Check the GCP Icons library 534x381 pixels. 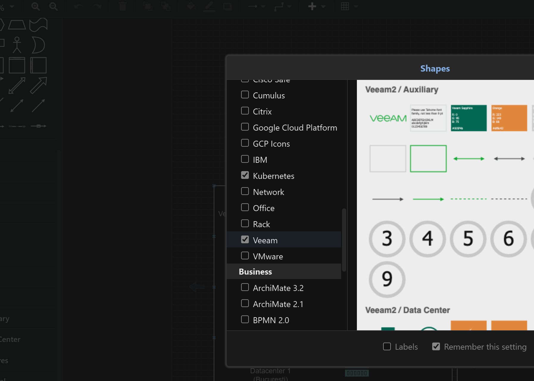[x=245, y=143]
